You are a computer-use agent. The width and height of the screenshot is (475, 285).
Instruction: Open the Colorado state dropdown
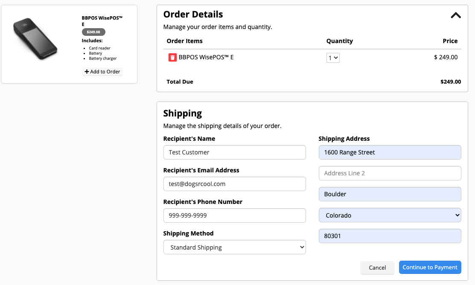pyautogui.click(x=390, y=215)
